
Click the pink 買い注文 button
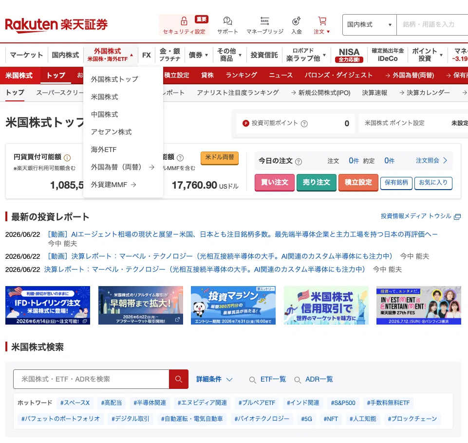pos(275,183)
